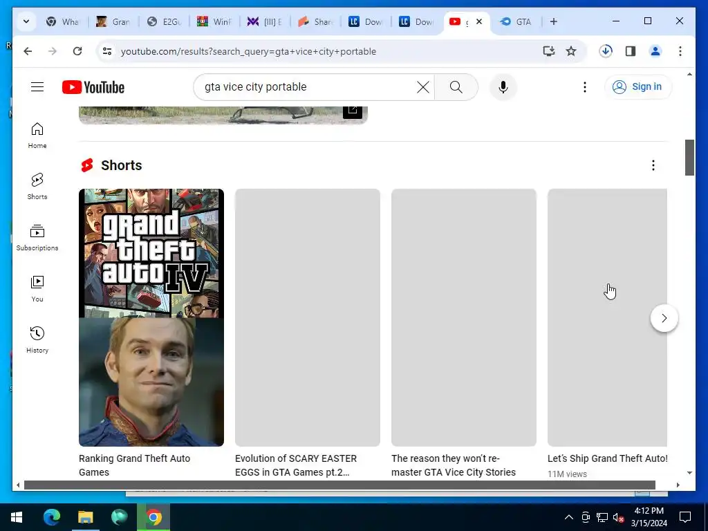Open History in the YouTube sidebar
The width and height of the screenshot is (708, 531).
[37, 340]
